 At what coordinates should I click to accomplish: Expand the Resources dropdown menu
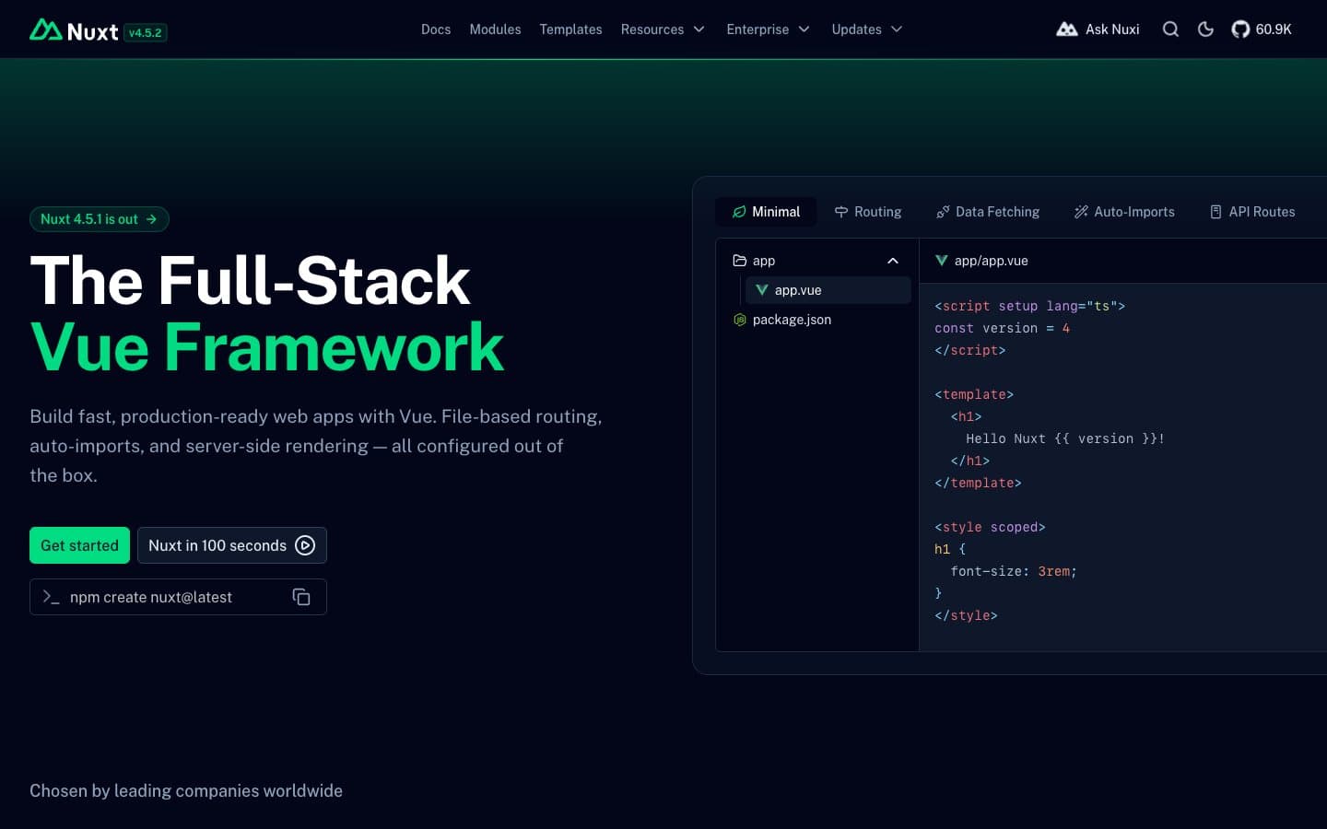click(663, 29)
